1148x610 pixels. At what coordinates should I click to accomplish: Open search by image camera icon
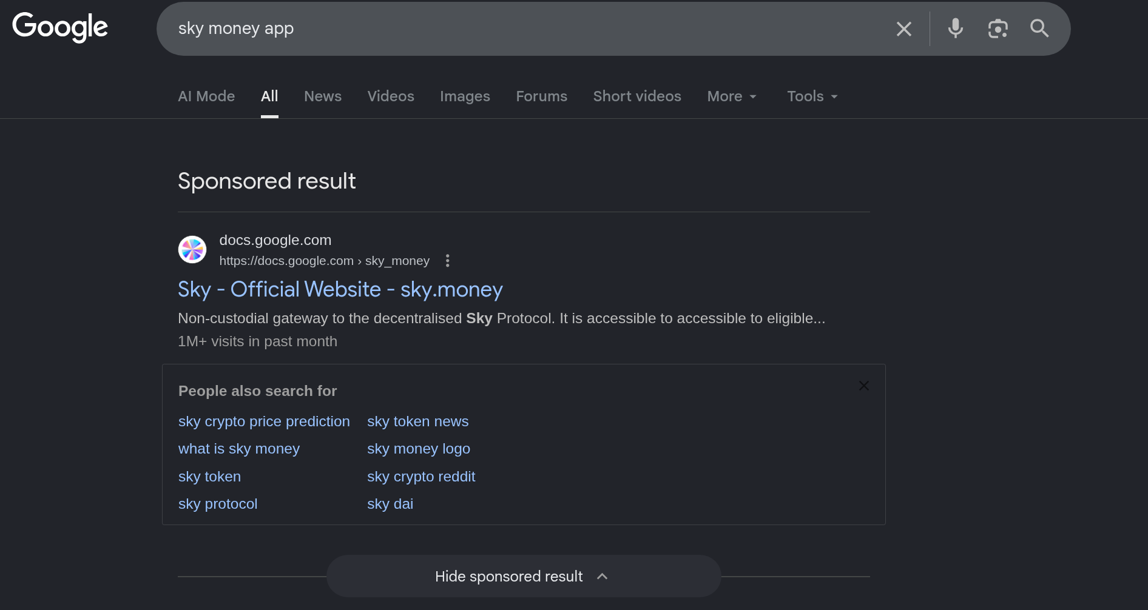coord(998,28)
